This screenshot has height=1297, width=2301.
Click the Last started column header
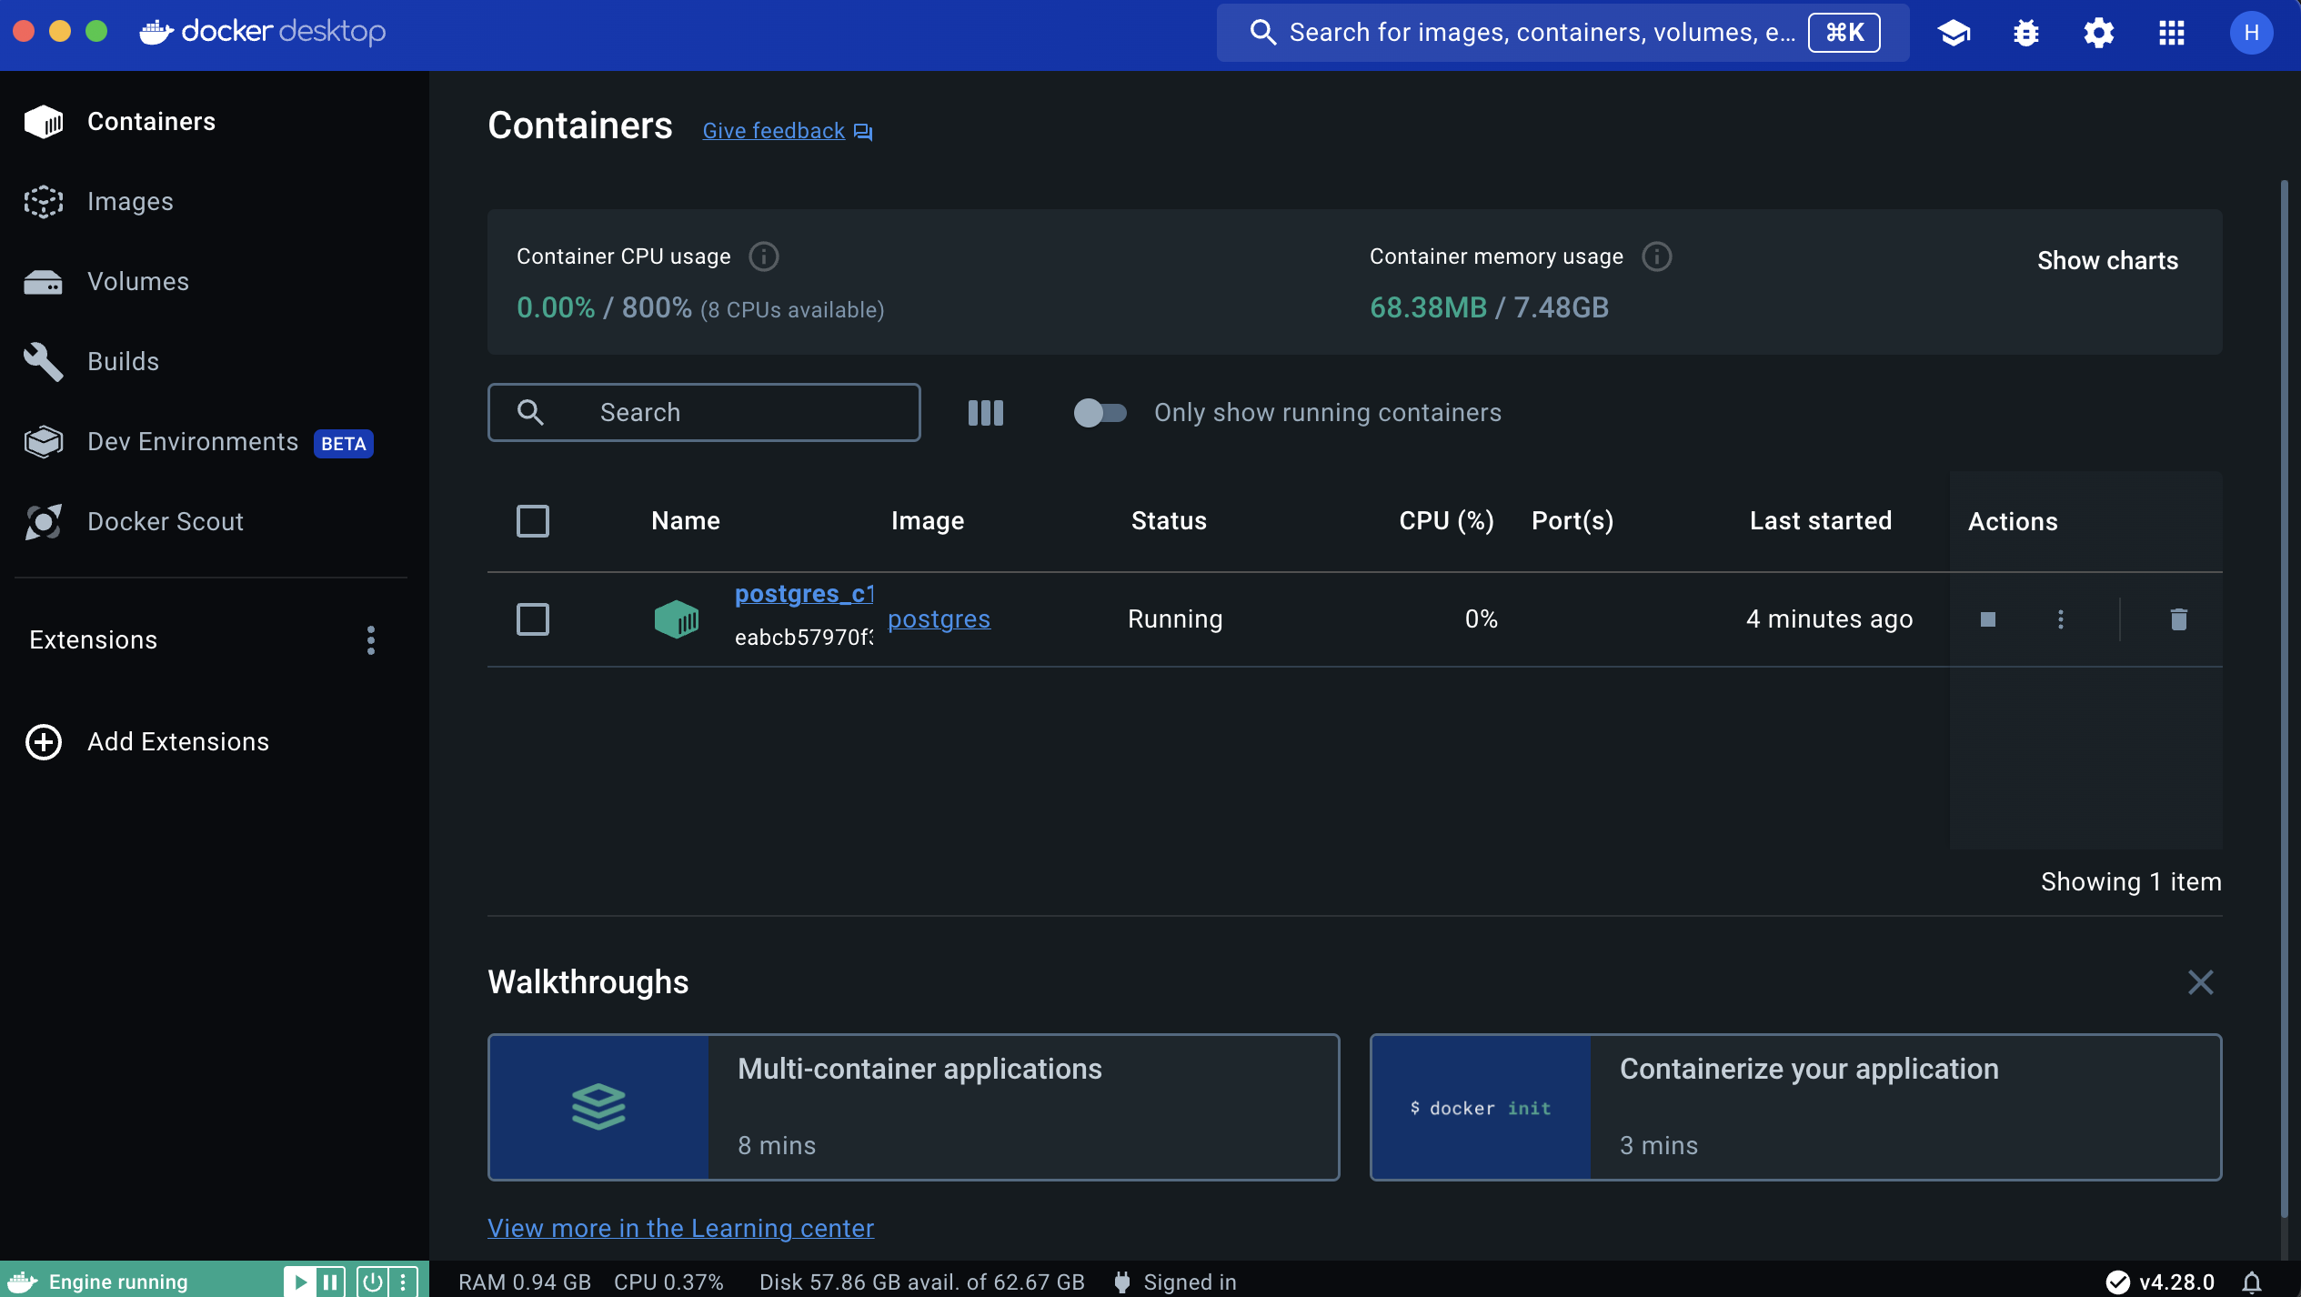(x=1821, y=521)
